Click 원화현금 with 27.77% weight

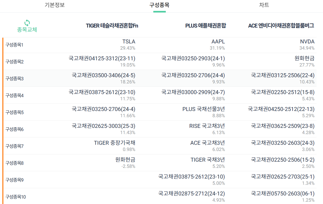click(305, 58)
